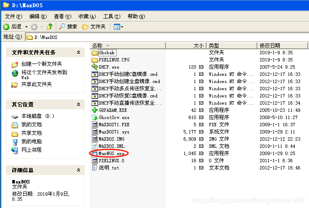Click the 120 KB size cell

[x=196, y=67]
